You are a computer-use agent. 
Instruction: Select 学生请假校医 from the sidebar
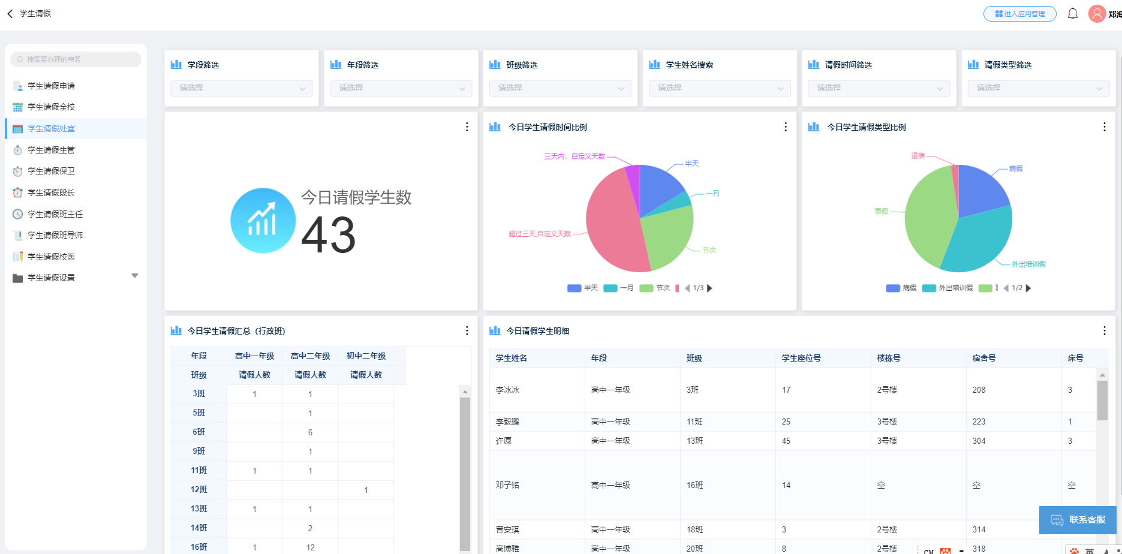[x=51, y=256]
